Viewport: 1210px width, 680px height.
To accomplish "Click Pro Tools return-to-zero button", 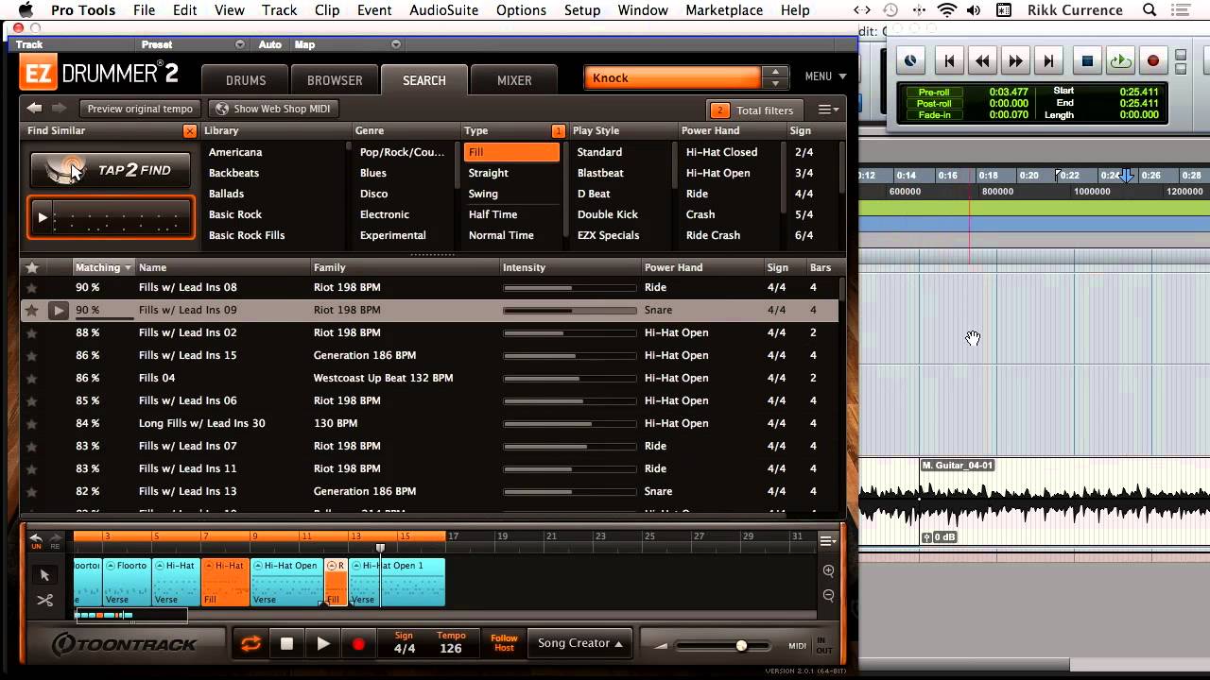I will click(x=949, y=60).
